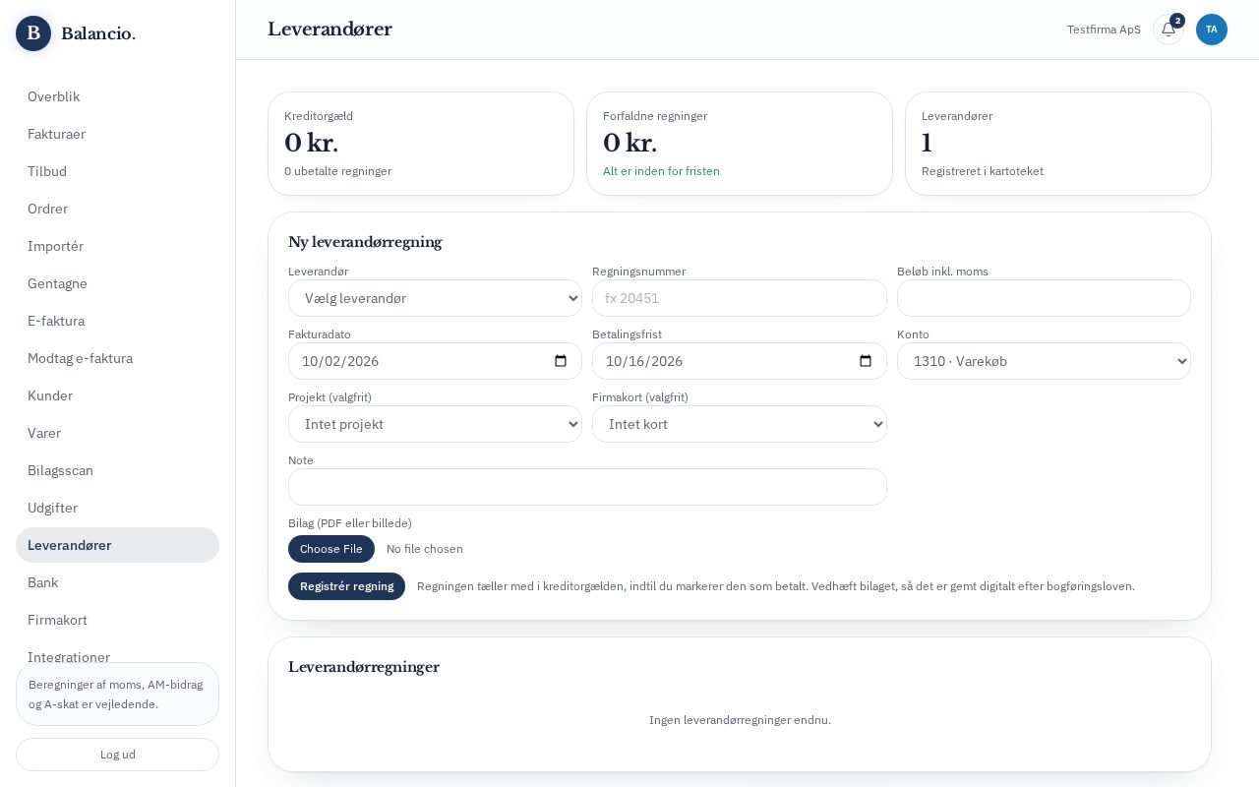Viewport: 1259px width, 787px height.
Task: Click the Beløb inkl. moms field
Action: pyautogui.click(x=1044, y=298)
